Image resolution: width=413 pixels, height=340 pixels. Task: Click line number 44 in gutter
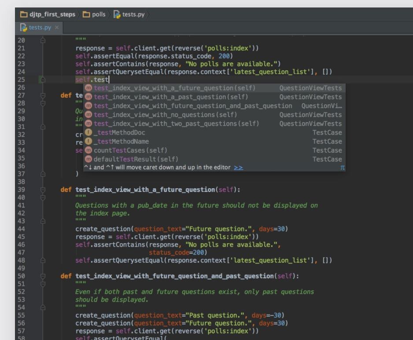(21, 229)
